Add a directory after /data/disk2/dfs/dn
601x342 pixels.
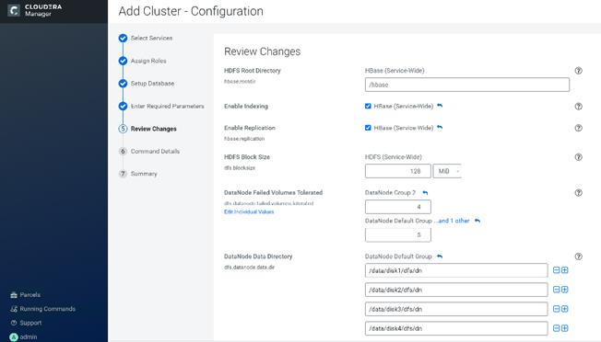point(564,290)
